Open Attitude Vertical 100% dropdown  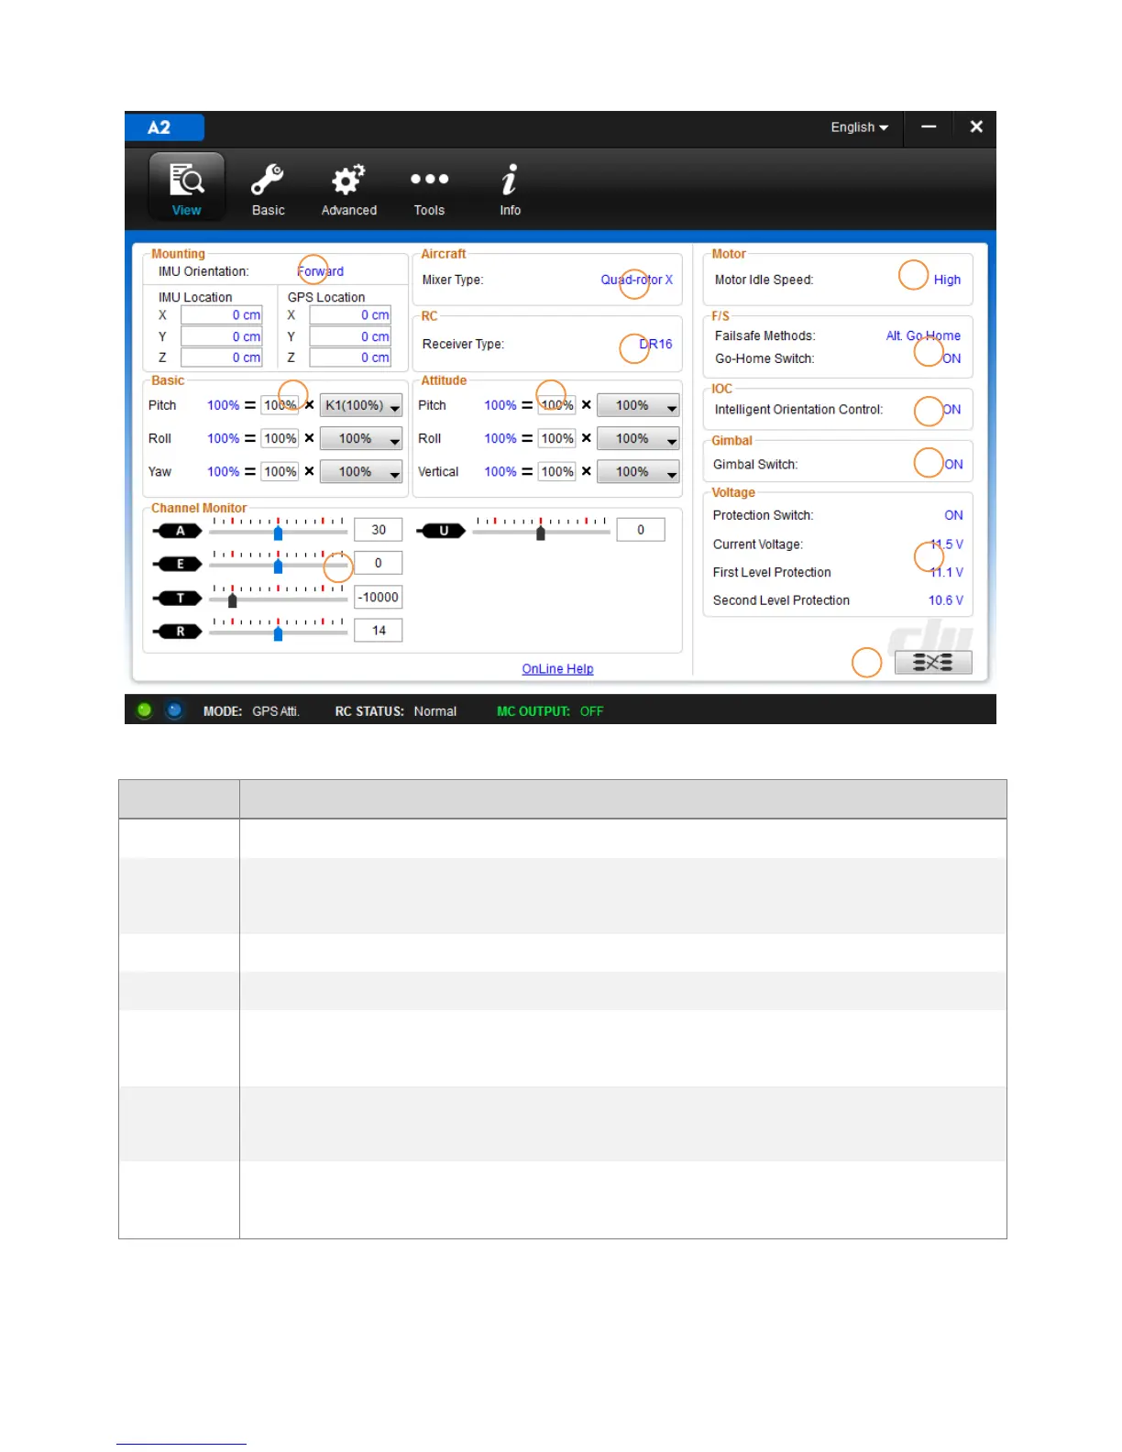coord(638,471)
